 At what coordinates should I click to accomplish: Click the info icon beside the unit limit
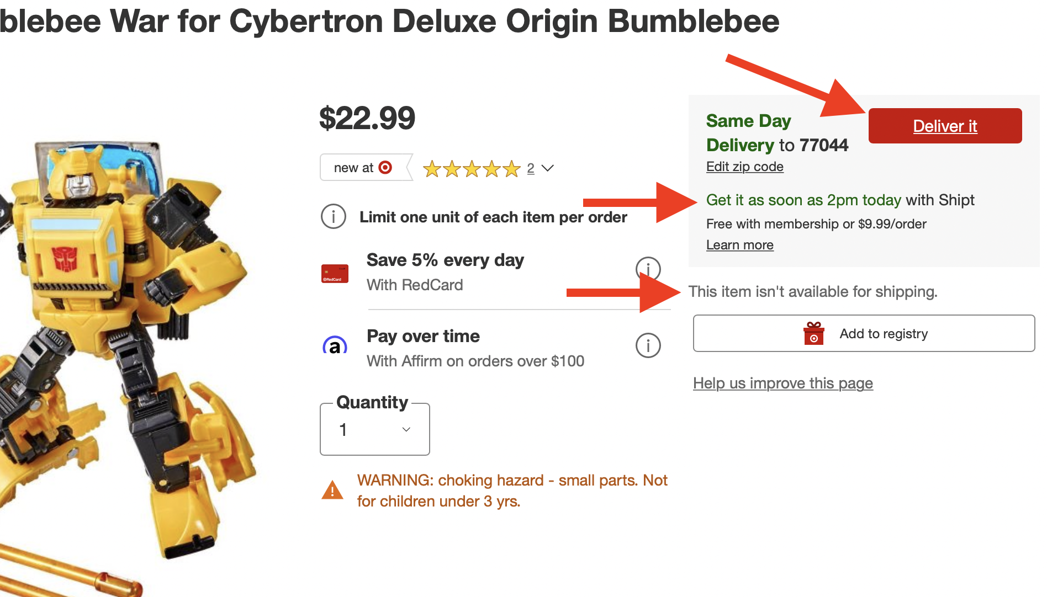pyautogui.click(x=334, y=216)
